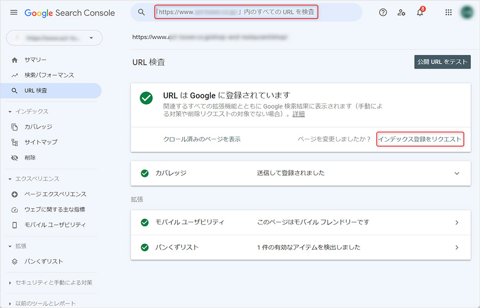480x308 pixels.
Task: Open the hamburger main menu
Action: pos(14,12)
